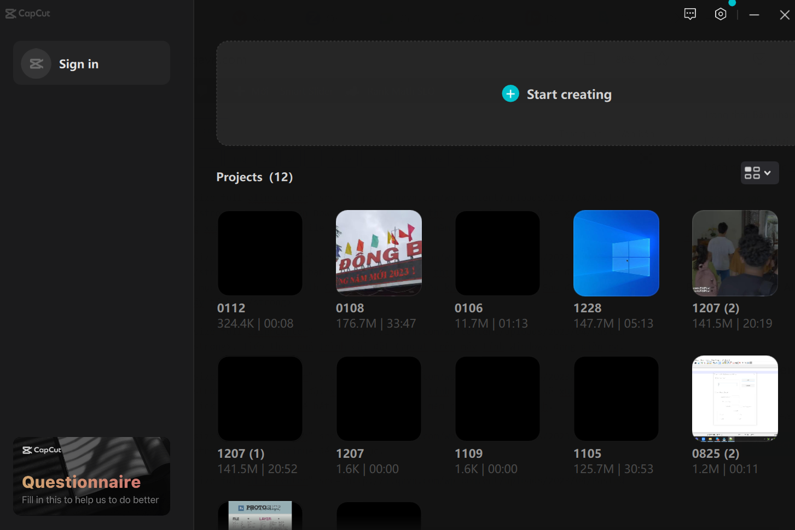The image size is (795, 530).
Task: Open project 0825 (2) thumbnail
Action: tap(735, 399)
